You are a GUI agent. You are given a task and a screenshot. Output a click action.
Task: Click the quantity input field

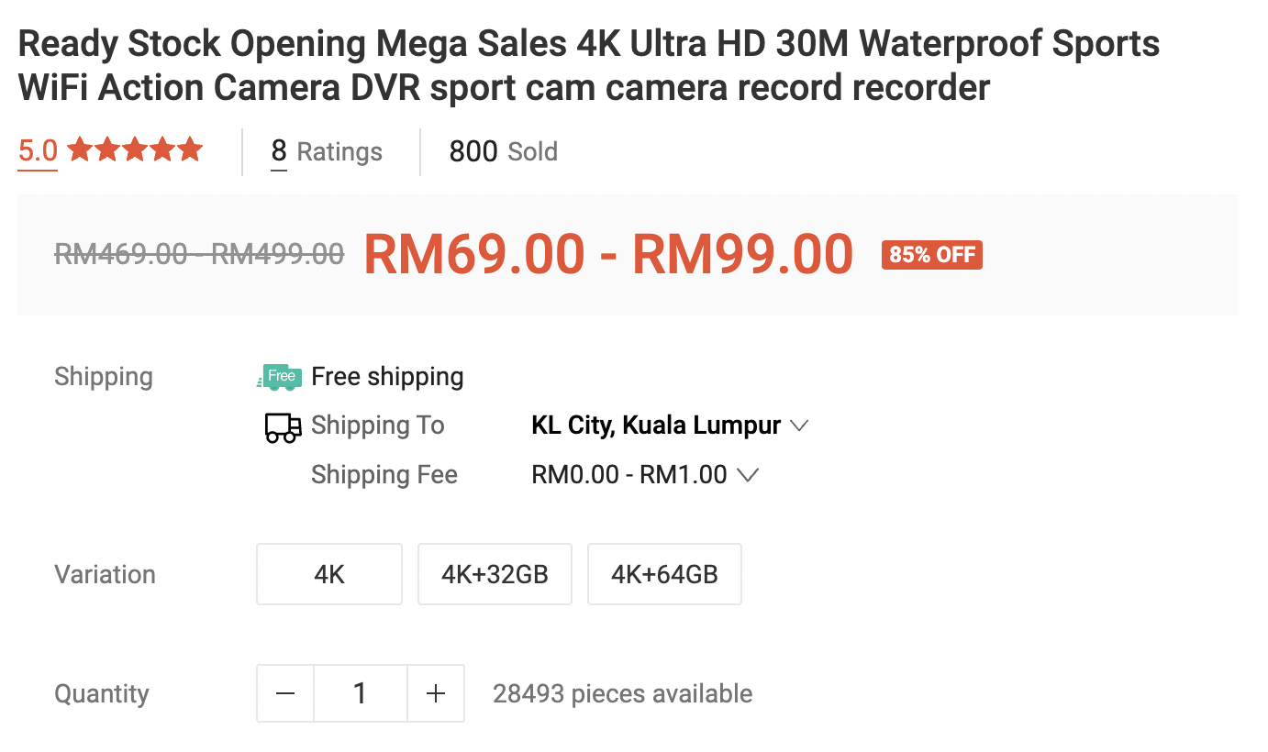point(361,694)
